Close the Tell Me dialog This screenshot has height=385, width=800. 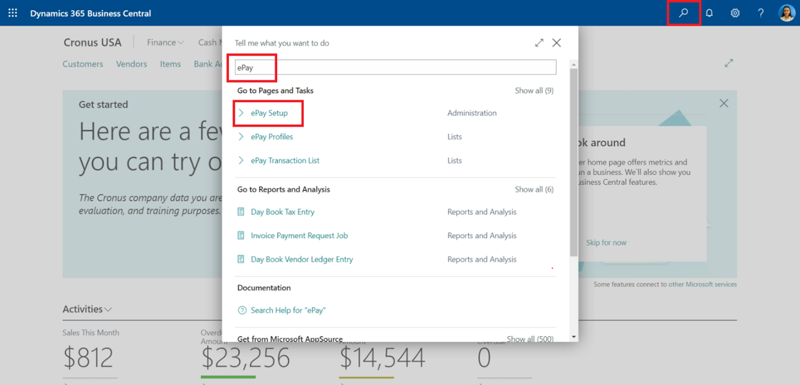point(557,43)
